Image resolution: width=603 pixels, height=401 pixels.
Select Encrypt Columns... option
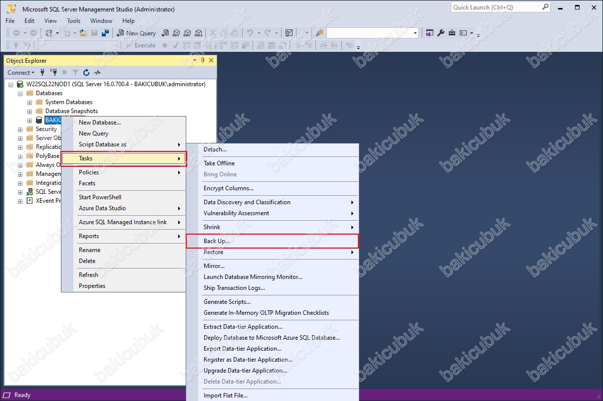[272, 188]
